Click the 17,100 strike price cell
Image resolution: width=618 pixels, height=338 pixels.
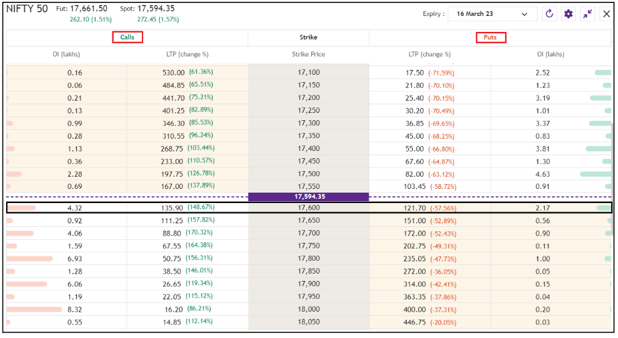308,72
